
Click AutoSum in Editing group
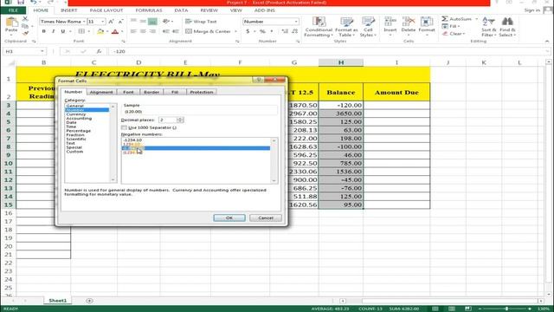click(457, 19)
